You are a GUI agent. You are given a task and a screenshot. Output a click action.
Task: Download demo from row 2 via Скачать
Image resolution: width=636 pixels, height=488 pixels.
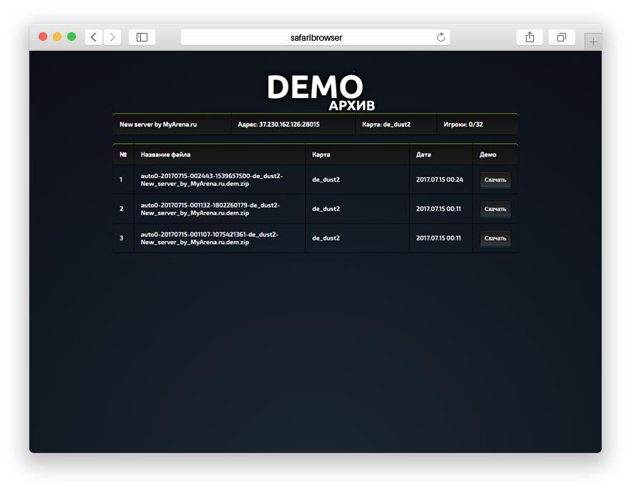click(495, 209)
